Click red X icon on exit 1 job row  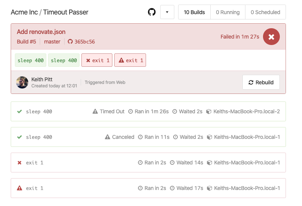(19, 163)
